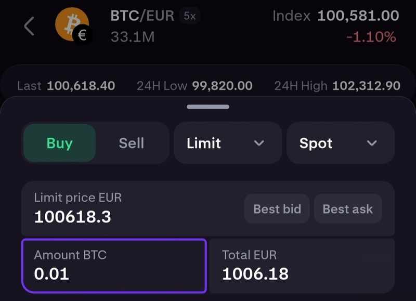416x301 pixels.
Task: Click the 24H High value
Action: (x=366, y=86)
